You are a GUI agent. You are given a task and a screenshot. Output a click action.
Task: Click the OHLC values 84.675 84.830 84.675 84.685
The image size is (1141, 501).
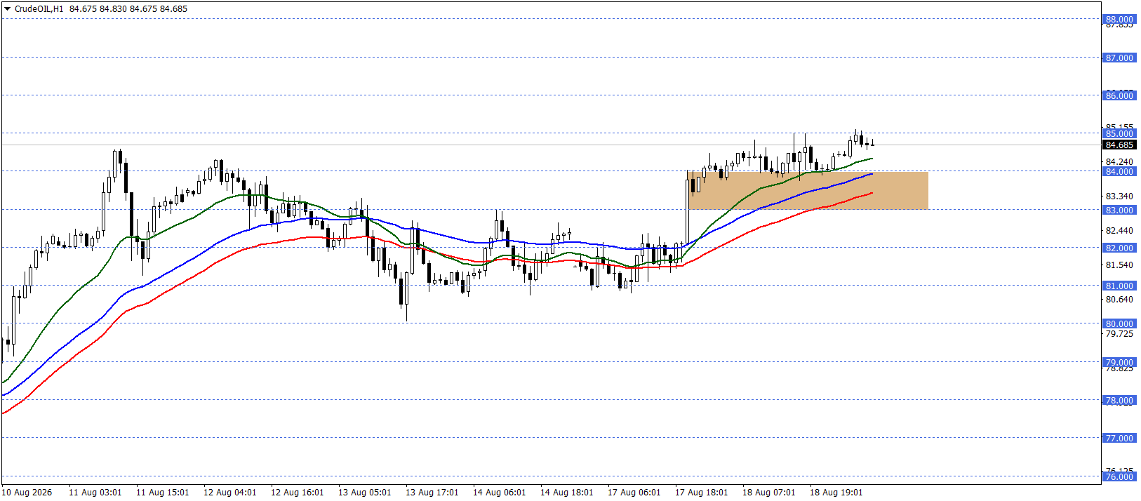[x=128, y=9]
